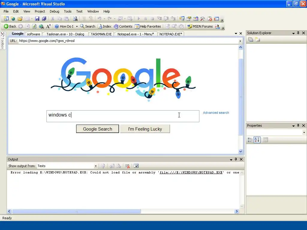The image size is (307, 230).
Task: Open the Show output from dropdown
Action: coord(96,166)
